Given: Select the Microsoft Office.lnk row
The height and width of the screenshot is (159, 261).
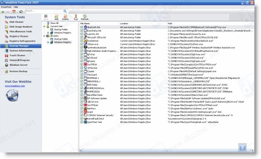Looking at the screenshot, I should [x=97, y=37].
